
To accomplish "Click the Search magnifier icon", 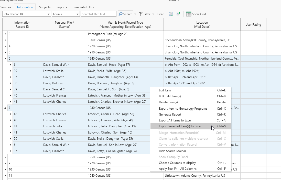I will 121,14.
